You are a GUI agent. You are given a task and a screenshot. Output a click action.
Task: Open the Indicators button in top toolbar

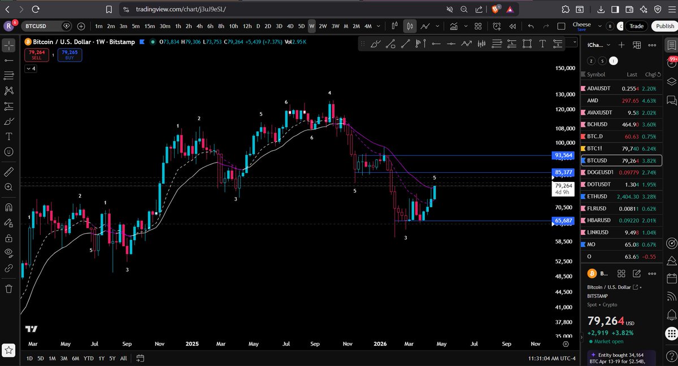[x=453, y=26]
